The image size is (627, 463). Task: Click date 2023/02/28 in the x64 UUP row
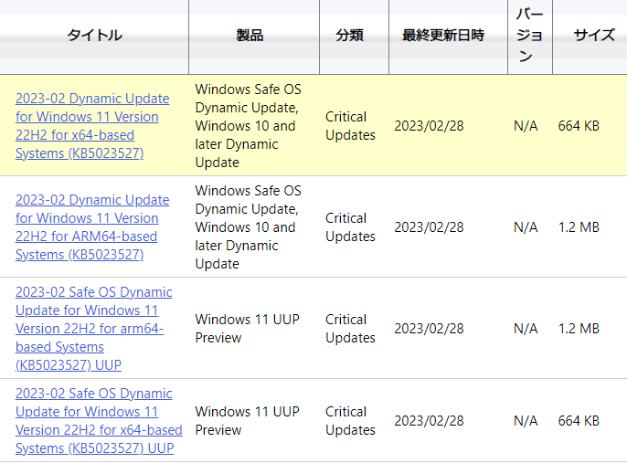point(429,421)
